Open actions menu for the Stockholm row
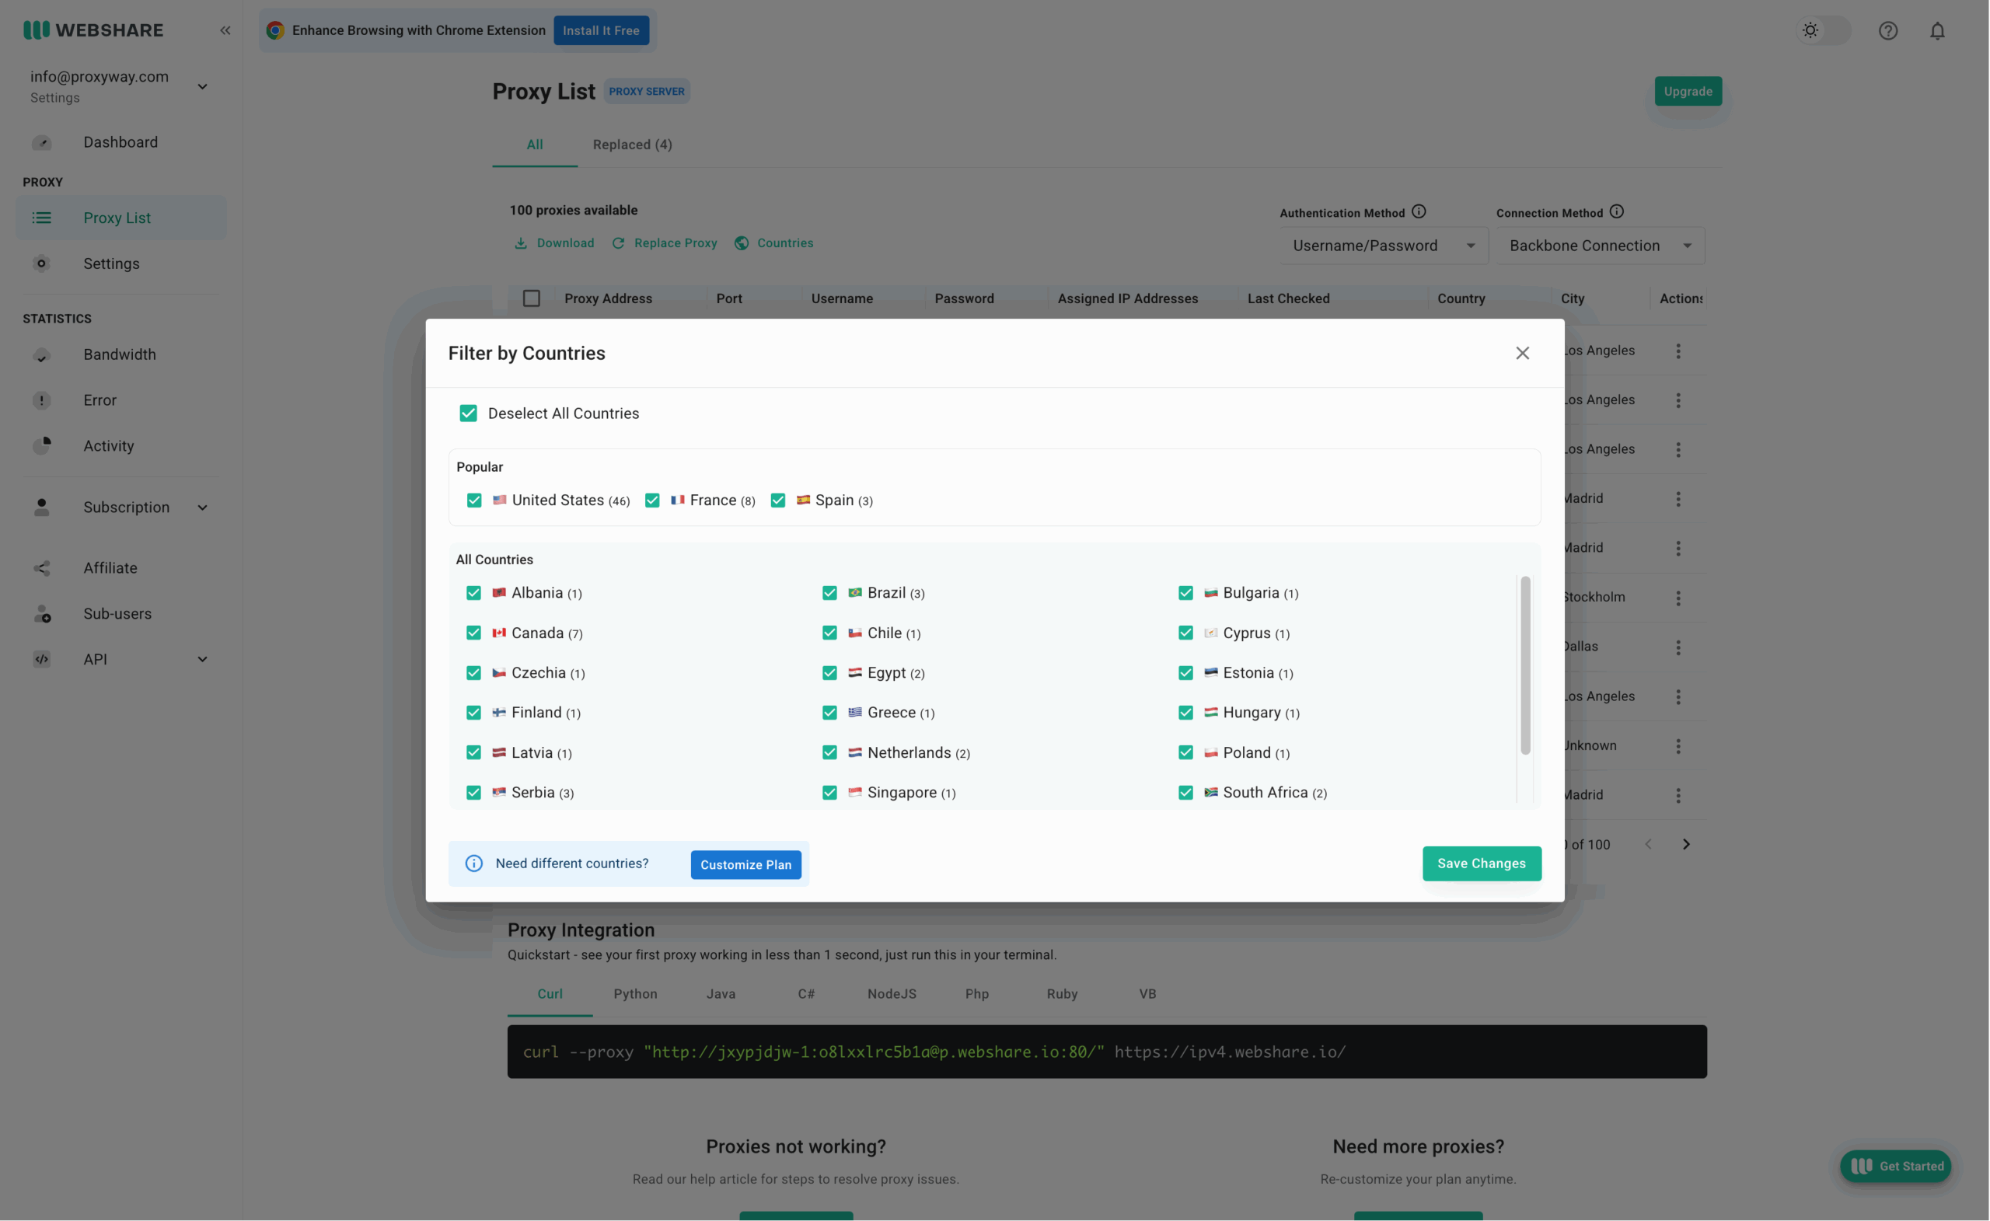1990x1221 pixels. click(x=1678, y=598)
